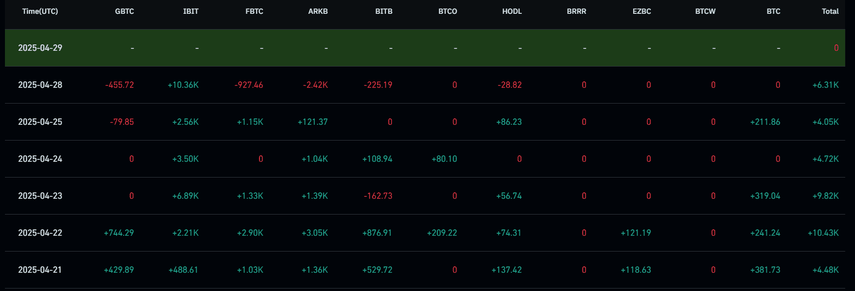855x291 pixels.
Task: Click BTCO value +80.10
Action: [444, 159]
